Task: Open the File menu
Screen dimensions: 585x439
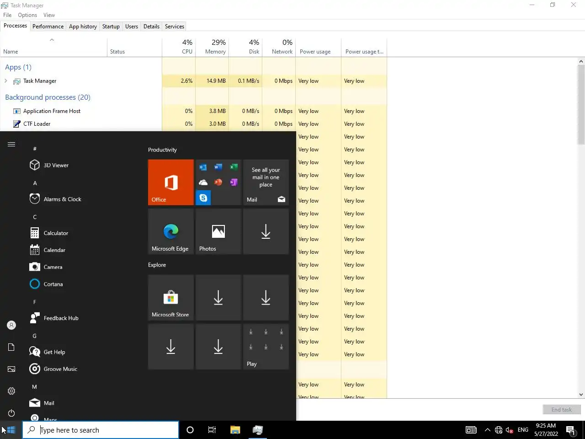Action: (7, 15)
